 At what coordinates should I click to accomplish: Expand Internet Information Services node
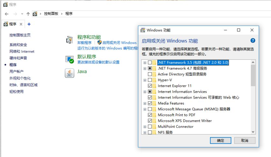[145, 92]
